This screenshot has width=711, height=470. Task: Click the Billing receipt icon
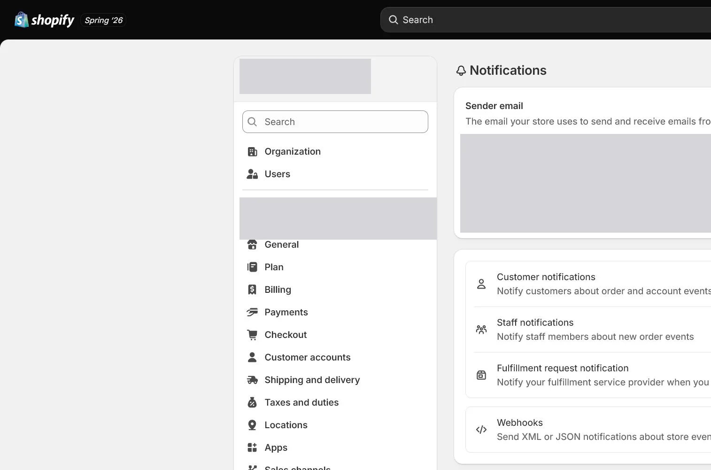[252, 290]
